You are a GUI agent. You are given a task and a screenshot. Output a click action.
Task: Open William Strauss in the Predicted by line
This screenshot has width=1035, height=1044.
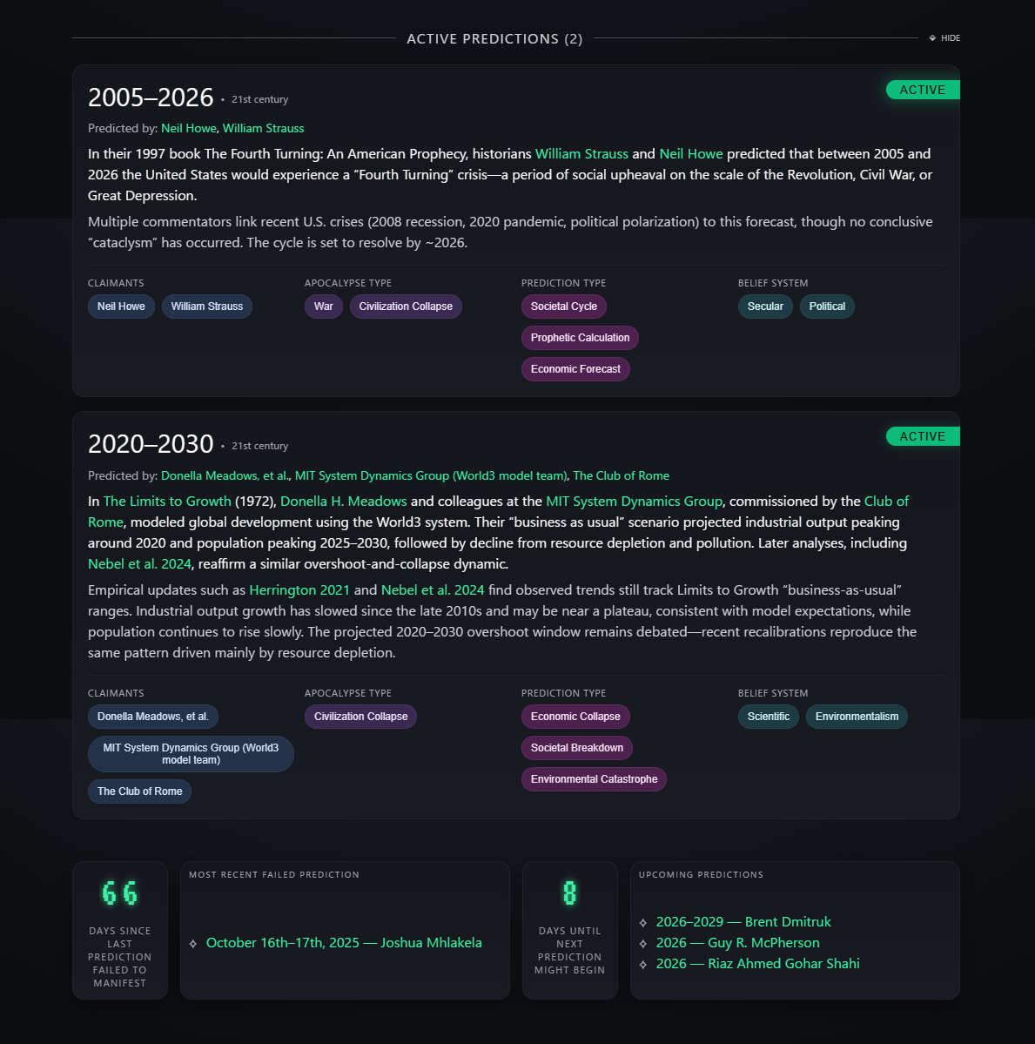point(263,128)
